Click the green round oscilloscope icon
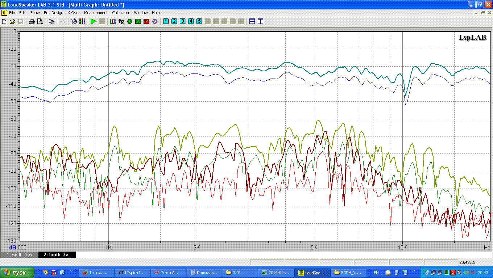 click(130, 22)
